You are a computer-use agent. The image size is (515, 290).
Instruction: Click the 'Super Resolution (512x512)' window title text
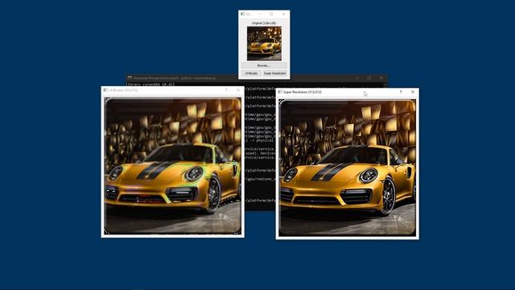point(303,92)
